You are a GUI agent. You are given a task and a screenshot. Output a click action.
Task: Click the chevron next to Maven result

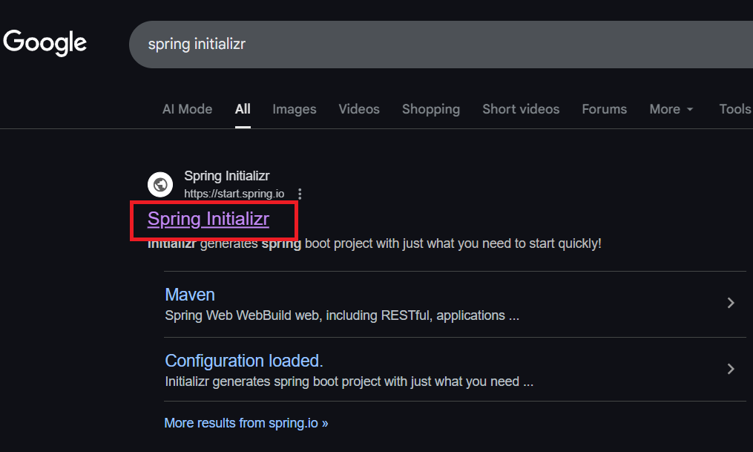[x=731, y=303]
